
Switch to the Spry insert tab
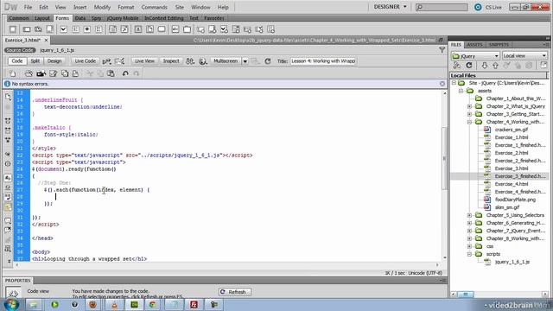[x=96, y=18]
